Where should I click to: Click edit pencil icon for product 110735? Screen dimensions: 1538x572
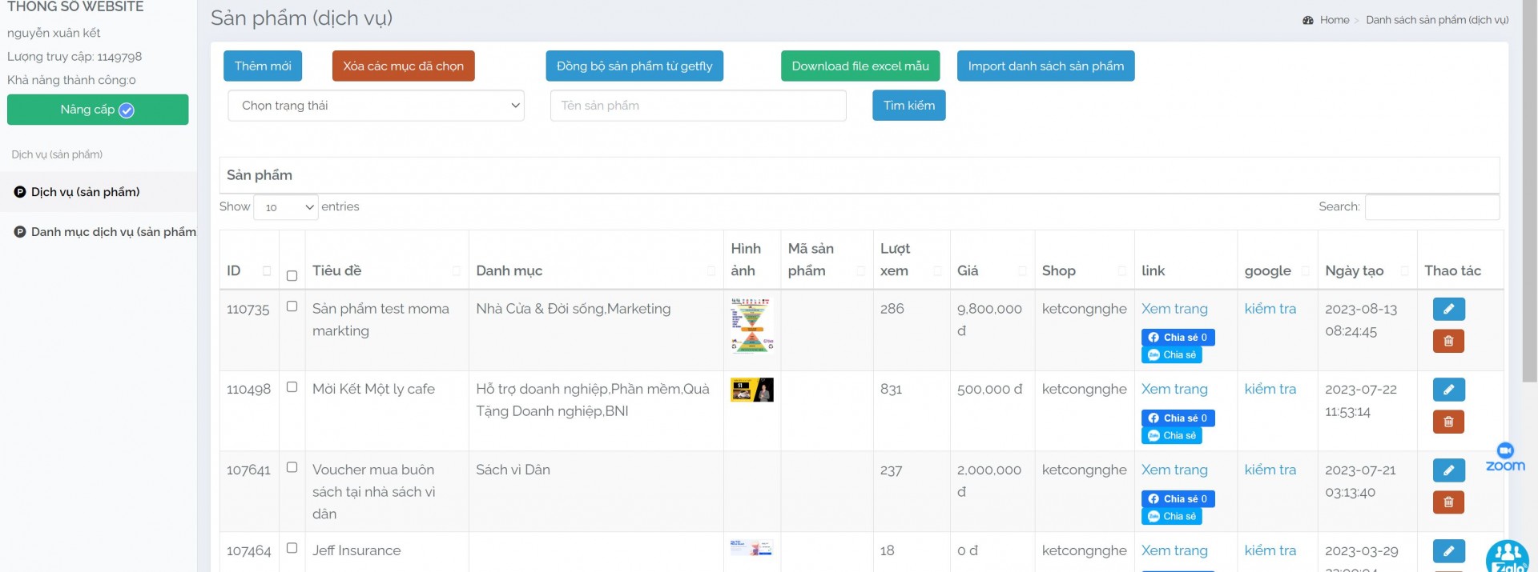pyautogui.click(x=1448, y=309)
